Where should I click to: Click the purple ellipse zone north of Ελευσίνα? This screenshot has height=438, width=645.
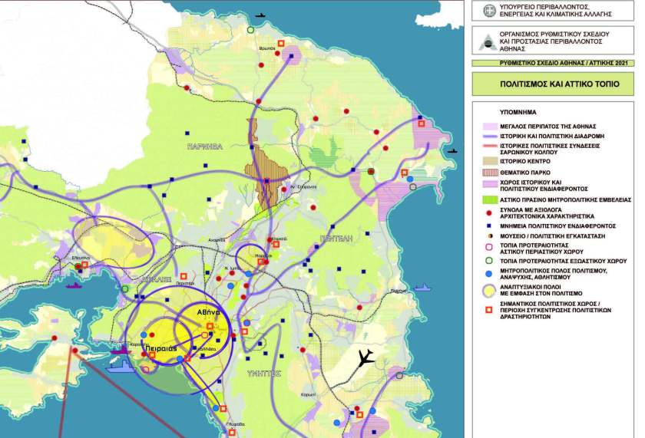coord(114,242)
